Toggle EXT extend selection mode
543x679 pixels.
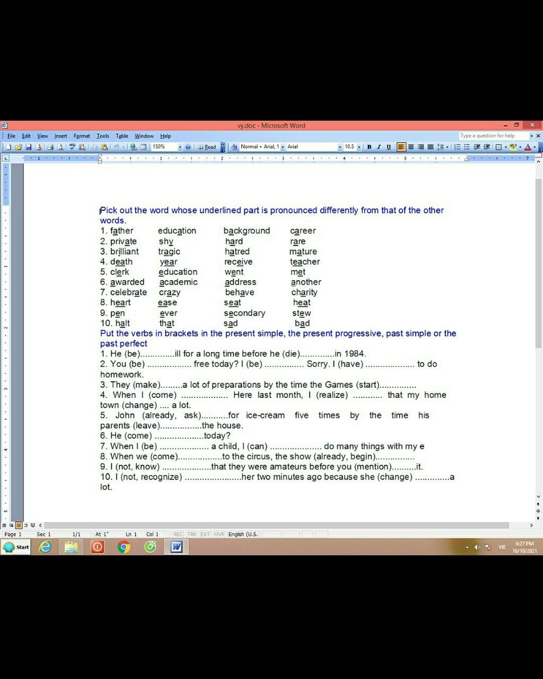pos(205,534)
